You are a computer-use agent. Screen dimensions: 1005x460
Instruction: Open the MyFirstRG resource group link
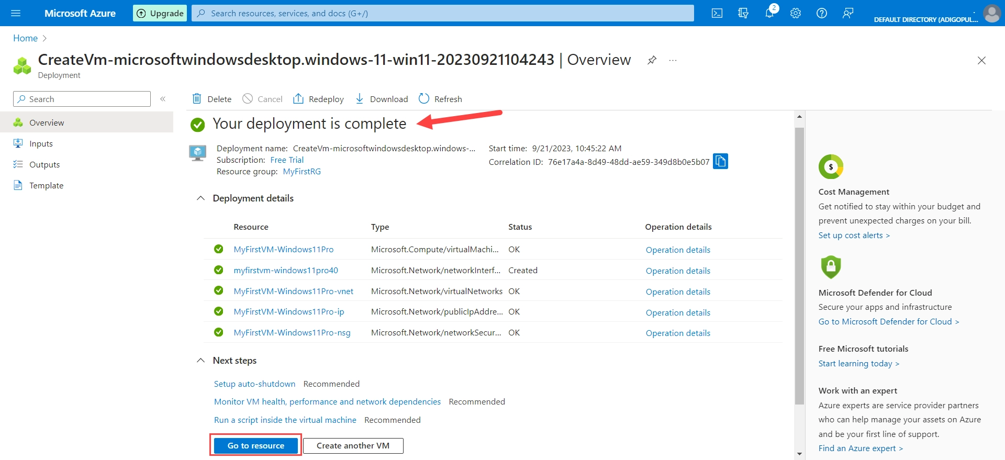[302, 172]
